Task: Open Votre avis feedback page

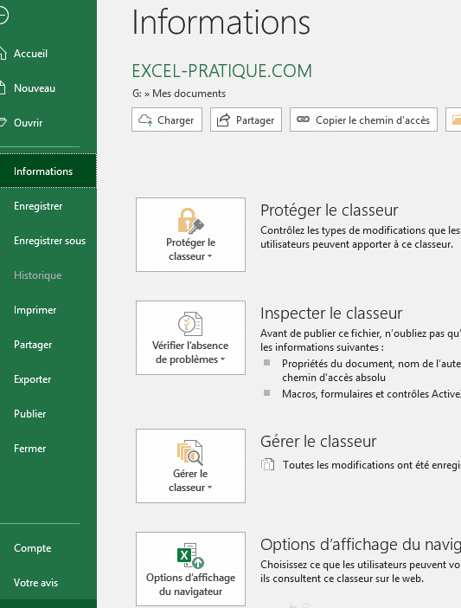Action: [35, 582]
